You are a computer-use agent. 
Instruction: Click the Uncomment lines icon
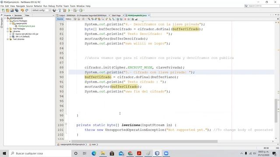(x=136, y=19)
